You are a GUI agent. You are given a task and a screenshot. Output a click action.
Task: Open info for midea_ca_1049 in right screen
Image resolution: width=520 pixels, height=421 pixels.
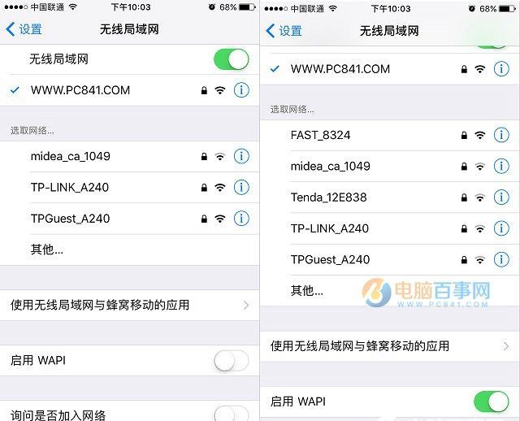click(501, 166)
